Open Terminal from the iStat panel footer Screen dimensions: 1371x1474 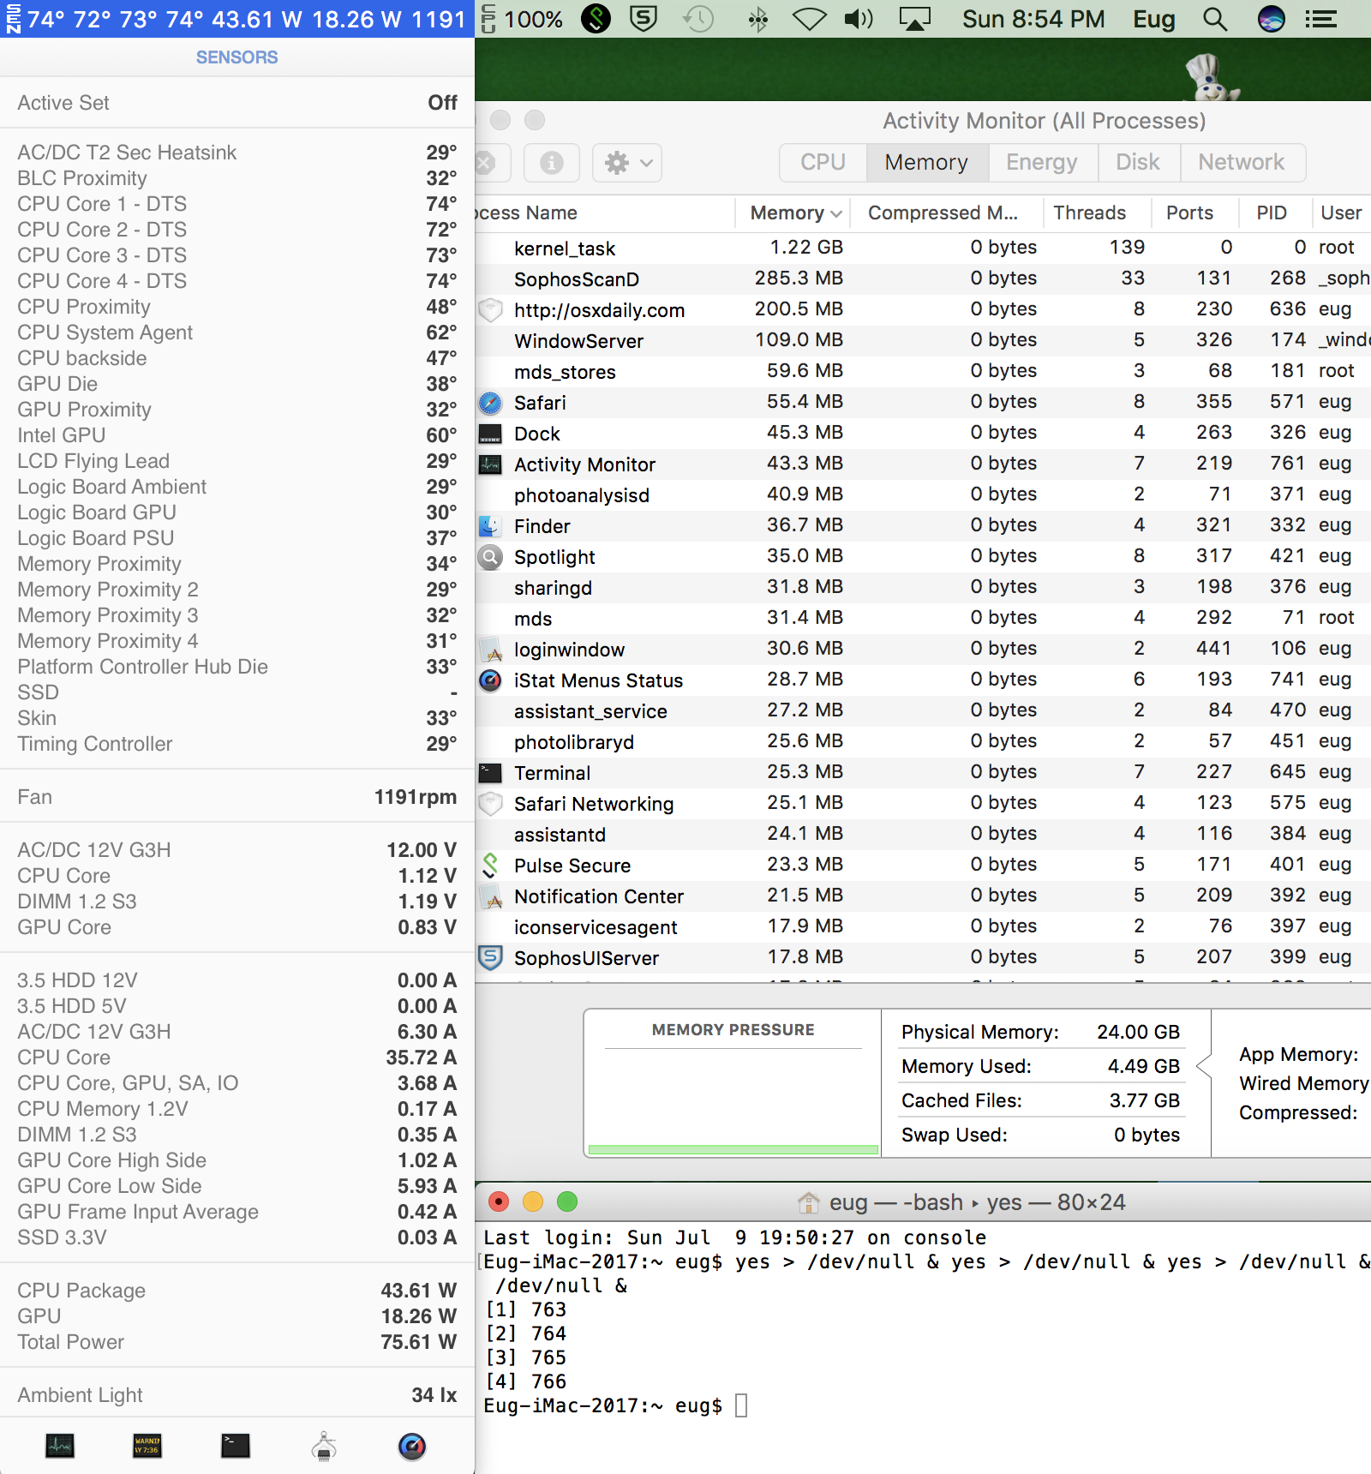(235, 1446)
